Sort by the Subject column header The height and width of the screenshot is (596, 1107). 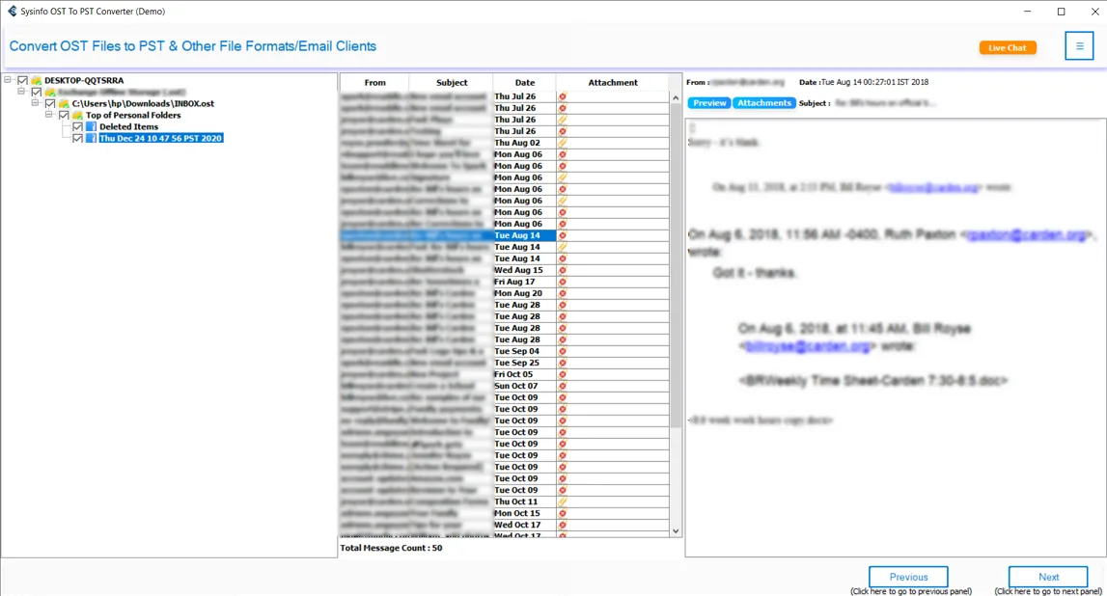click(451, 83)
